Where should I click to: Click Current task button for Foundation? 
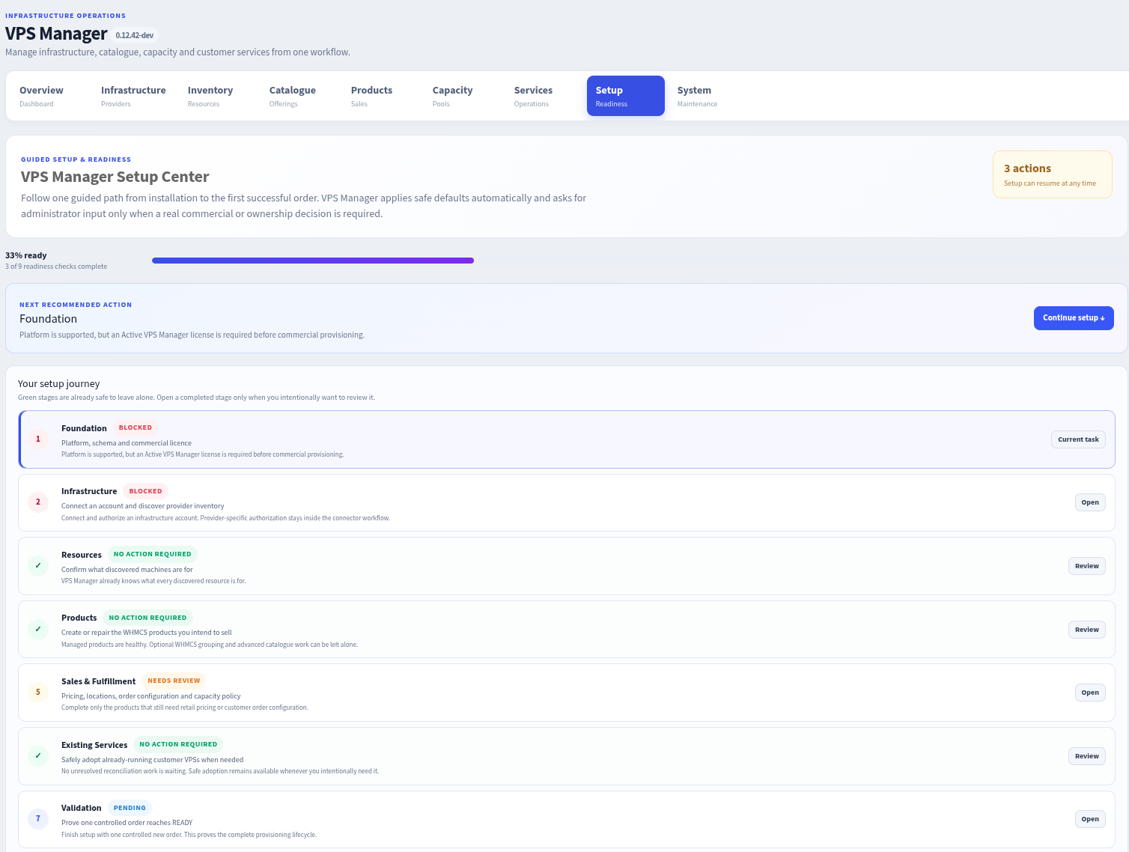tap(1078, 439)
